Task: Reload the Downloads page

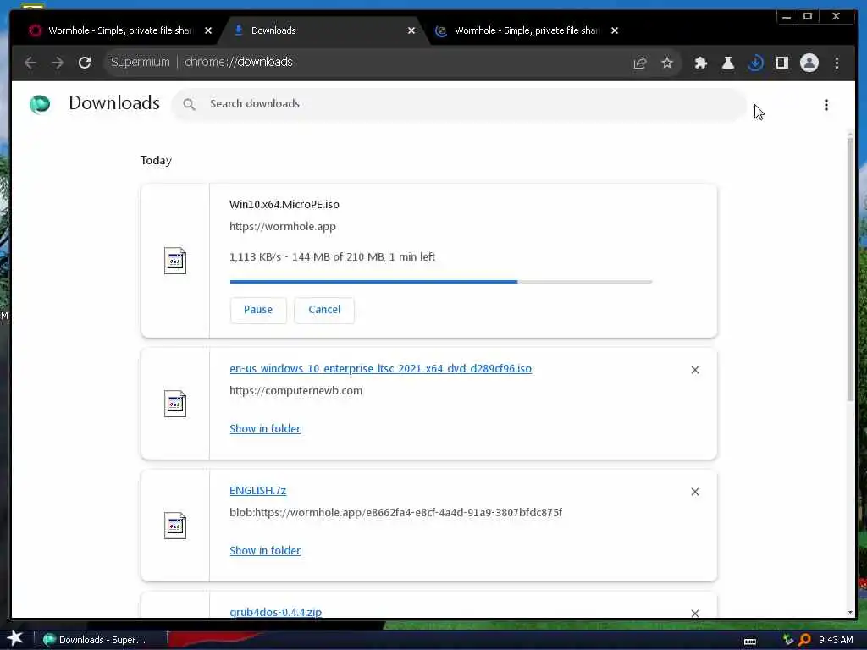Action: click(x=85, y=63)
